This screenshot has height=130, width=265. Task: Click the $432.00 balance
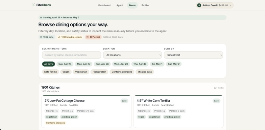pos(223,5)
